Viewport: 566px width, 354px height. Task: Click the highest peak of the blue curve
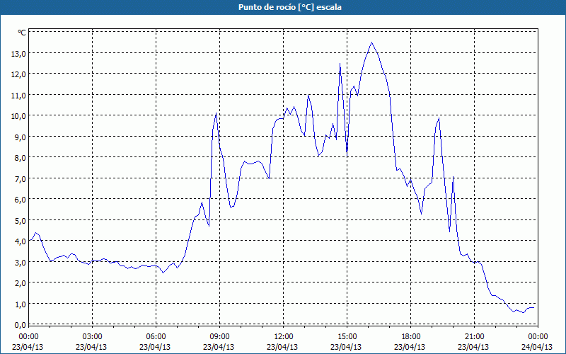(x=372, y=42)
